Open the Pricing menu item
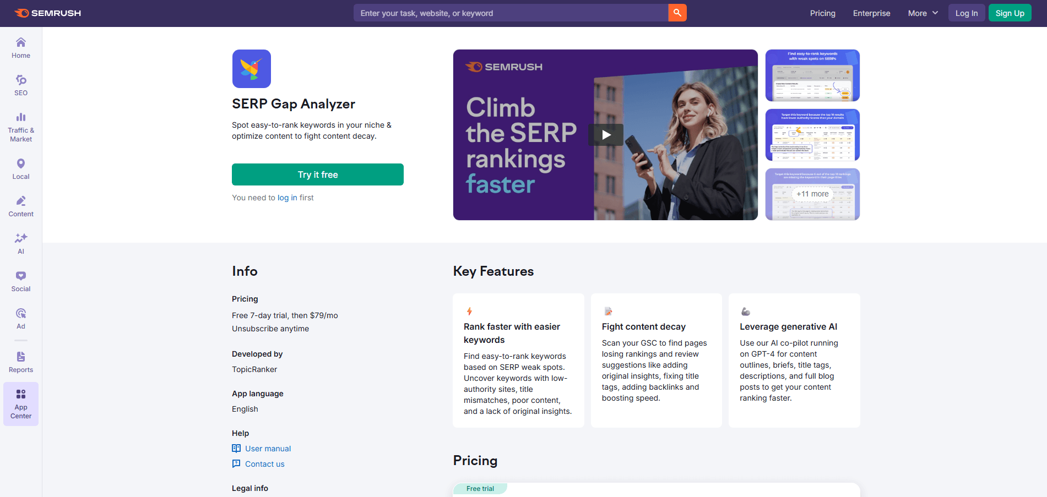The height and width of the screenshot is (497, 1047). pos(822,13)
